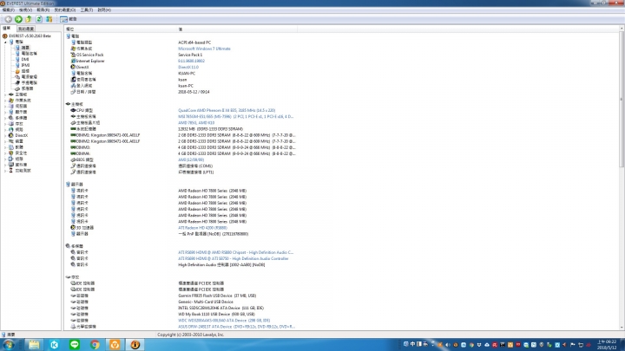Open the 說明(H) Help menu
The image size is (625, 351).
click(104, 10)
